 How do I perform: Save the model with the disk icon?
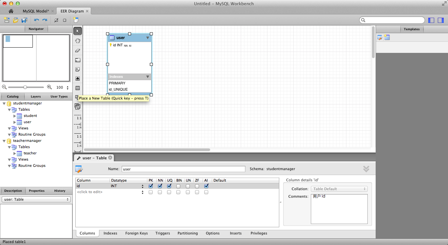pyautogui.click(x=24, y=20)
